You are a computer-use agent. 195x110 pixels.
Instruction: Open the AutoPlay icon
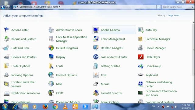[140, 30]
